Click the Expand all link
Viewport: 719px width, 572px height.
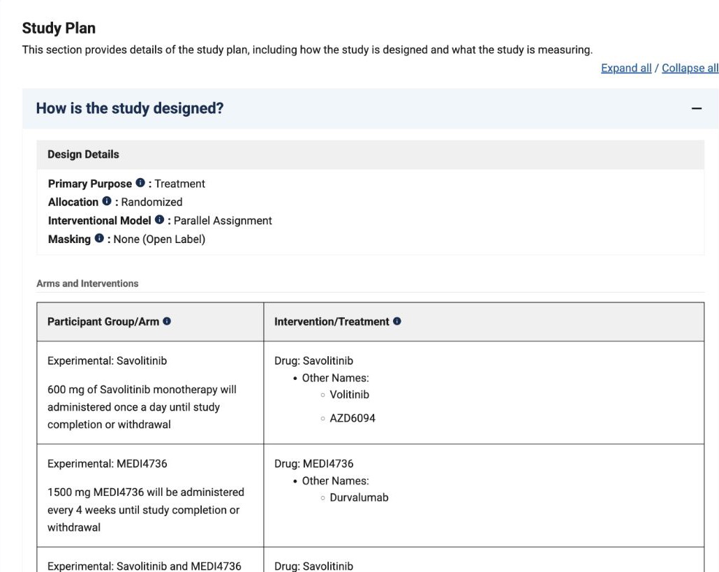(626, 68)
